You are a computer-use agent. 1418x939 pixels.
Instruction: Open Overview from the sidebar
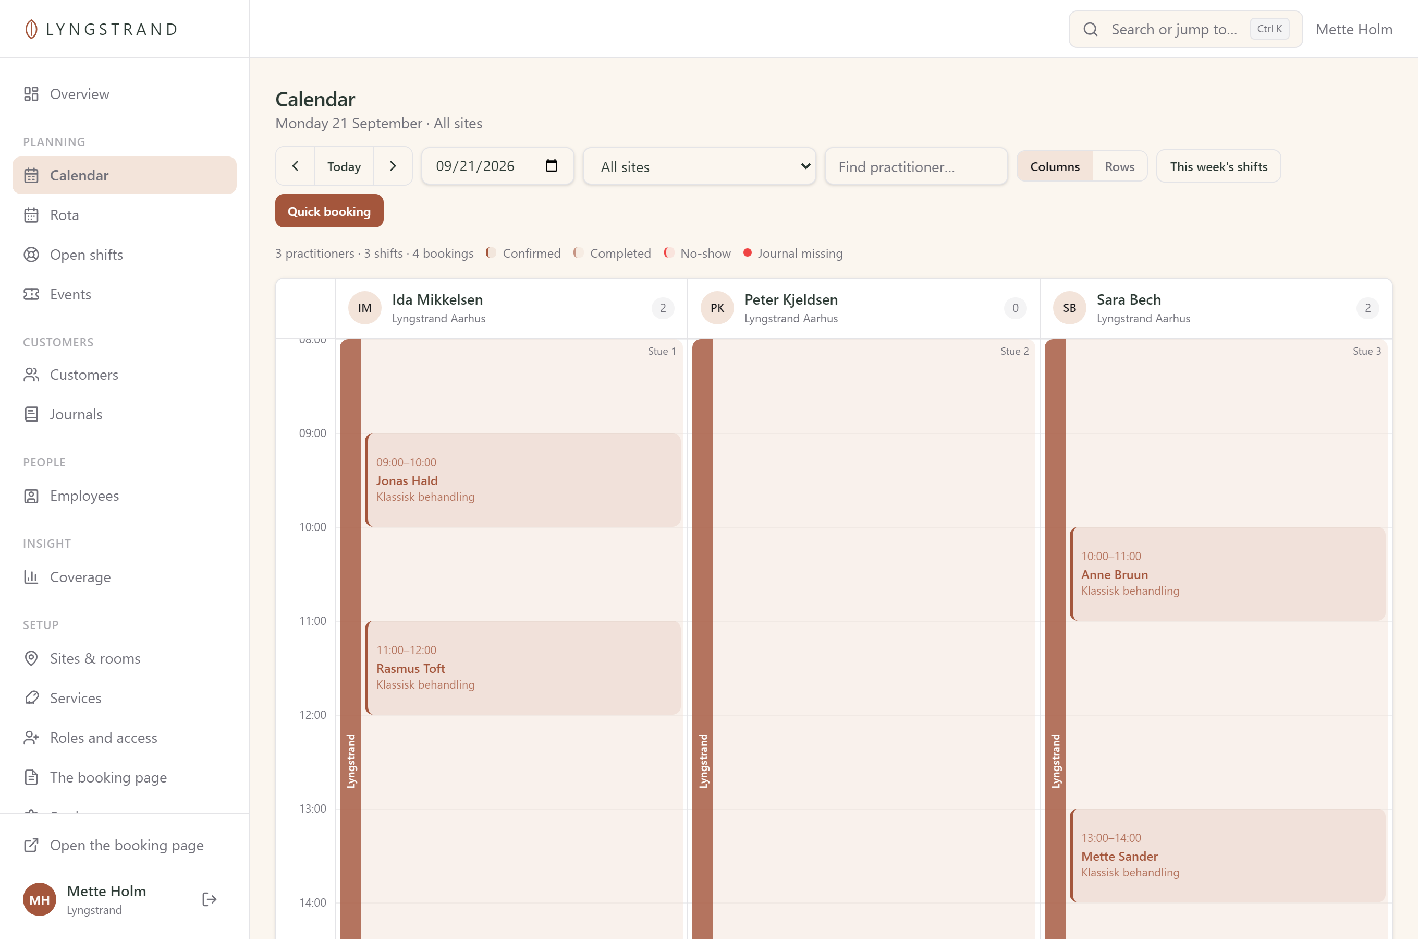[x=125, y=94]
